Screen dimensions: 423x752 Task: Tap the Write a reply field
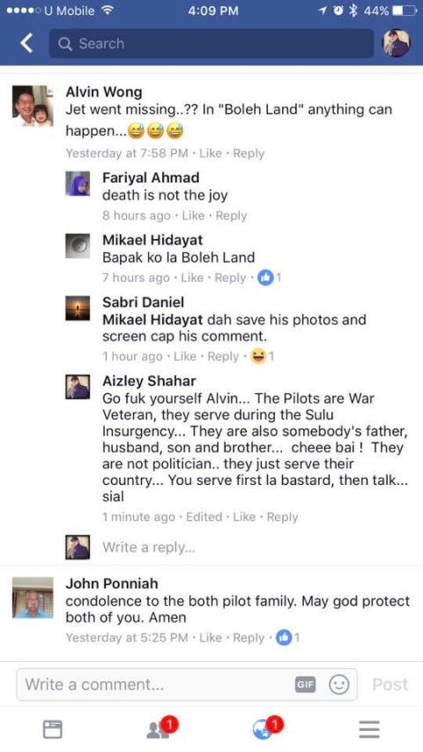(x=149, y=547)
